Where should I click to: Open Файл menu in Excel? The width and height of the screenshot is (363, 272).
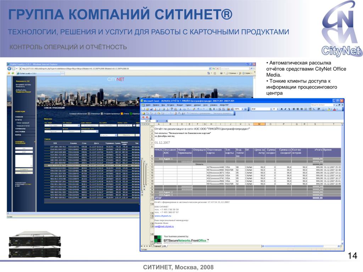[x=148, y=105]
